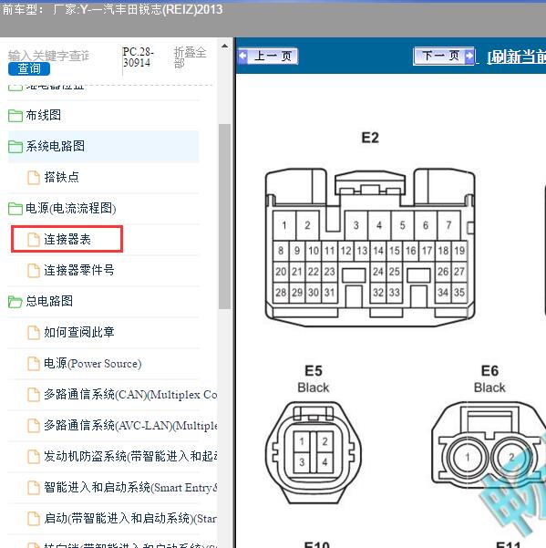Image resolution: width=546 pixels, height=548 pixels.
Task: Go to previous page with 上一页
Action: [268, 56]
